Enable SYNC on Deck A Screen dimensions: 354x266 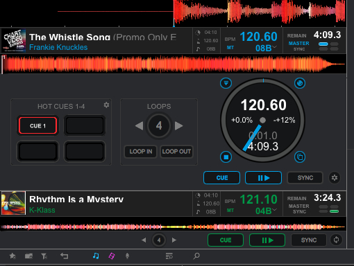[305, 178]
